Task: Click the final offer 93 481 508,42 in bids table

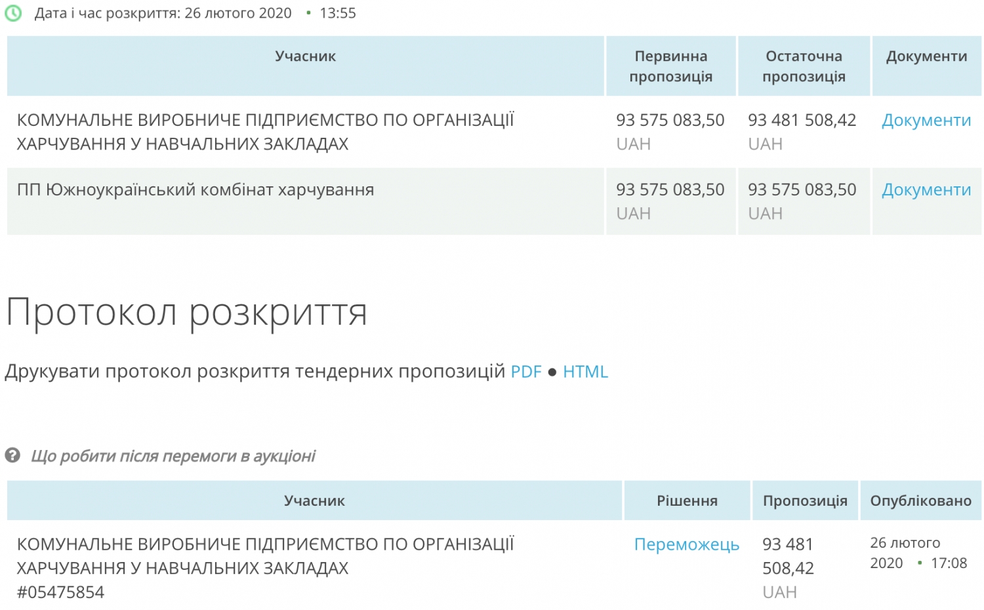Action: point(802,121)
